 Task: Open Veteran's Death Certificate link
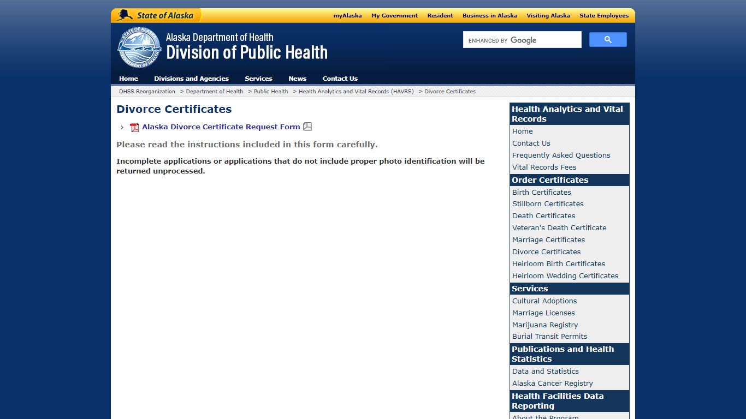(559, 228)
